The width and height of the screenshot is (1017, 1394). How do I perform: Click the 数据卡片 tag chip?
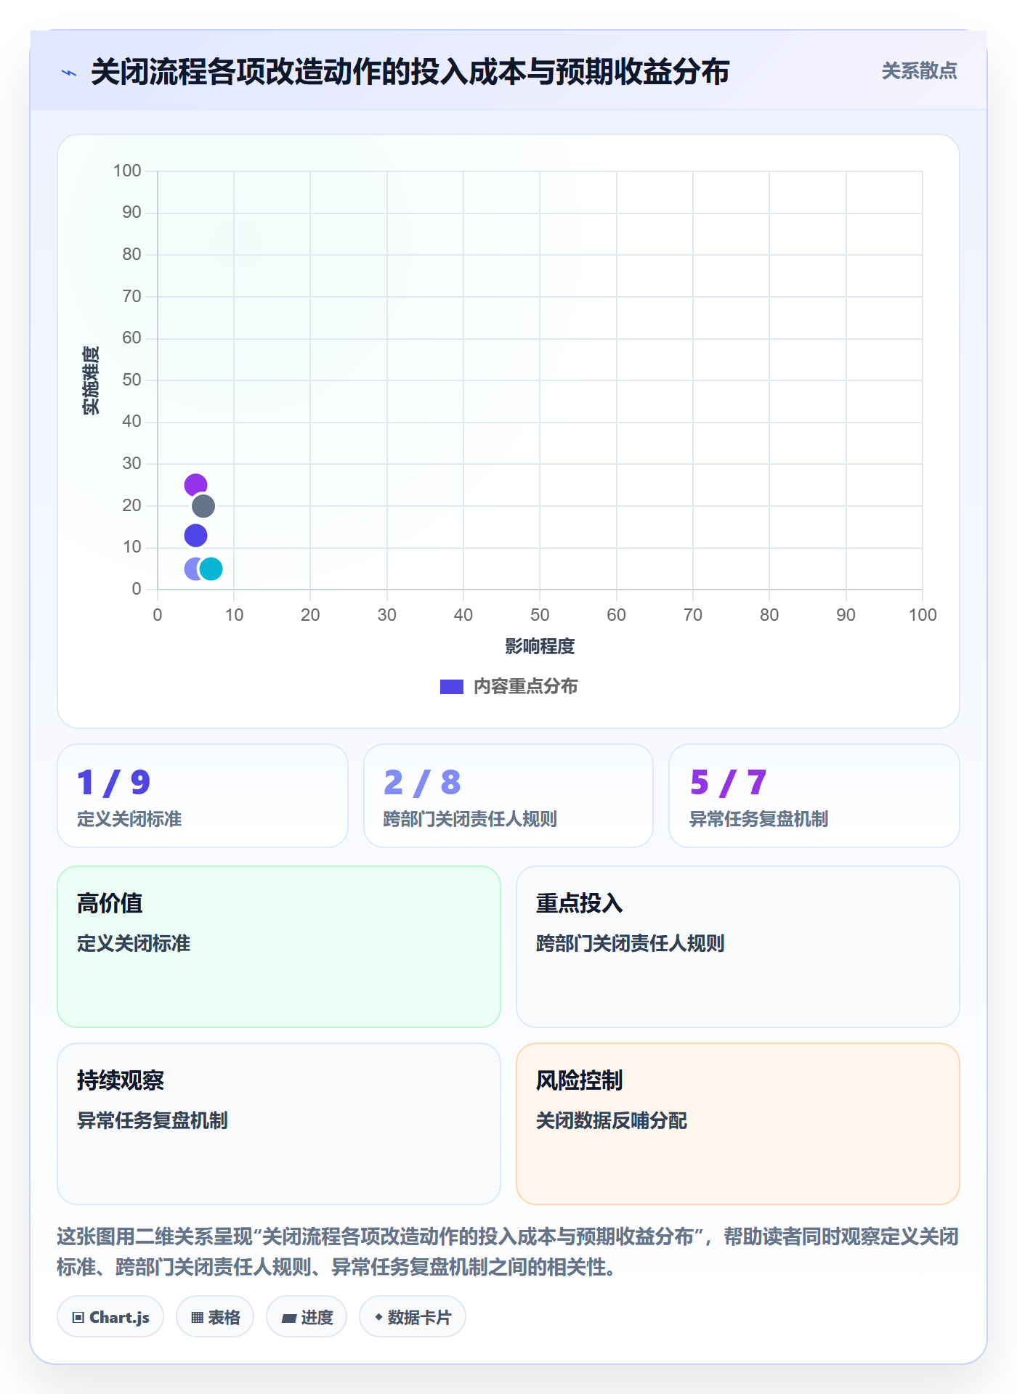coord(413,1317)
